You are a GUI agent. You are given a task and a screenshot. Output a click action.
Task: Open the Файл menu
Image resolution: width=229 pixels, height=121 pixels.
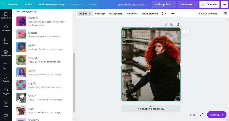click(28, 4)
